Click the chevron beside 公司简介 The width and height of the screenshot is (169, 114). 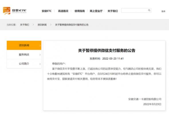(x=40, y=64)
